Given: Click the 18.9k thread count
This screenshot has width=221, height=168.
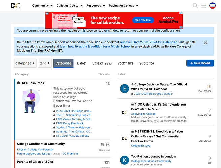Looking at the screenshot, I should [105, 144].
